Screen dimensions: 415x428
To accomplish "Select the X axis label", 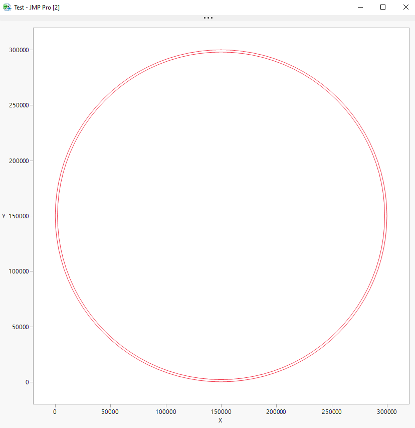I will click(x=220, y=421).
